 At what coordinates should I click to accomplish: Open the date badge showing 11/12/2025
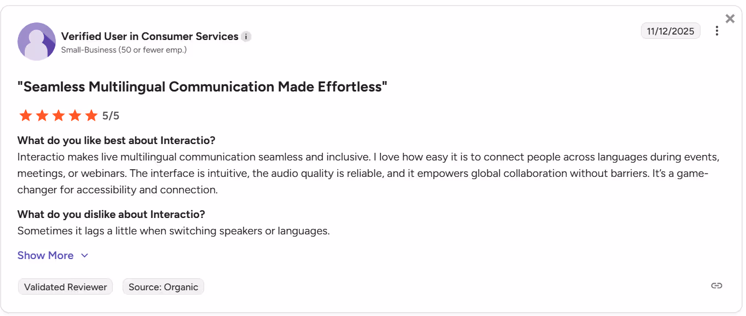click(x=670, y=31)
